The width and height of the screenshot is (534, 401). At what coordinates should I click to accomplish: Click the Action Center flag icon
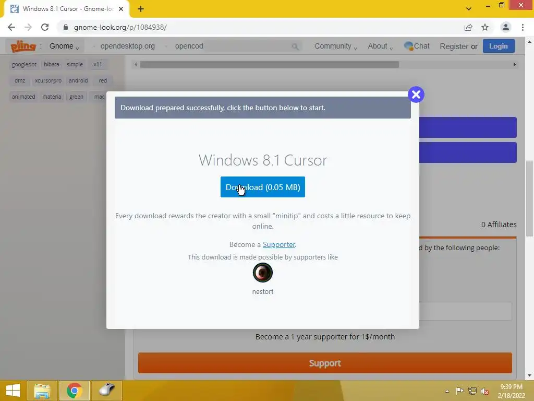(x=460, y=391)
